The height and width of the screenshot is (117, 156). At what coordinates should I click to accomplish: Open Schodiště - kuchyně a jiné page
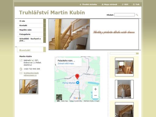[30, 40]
